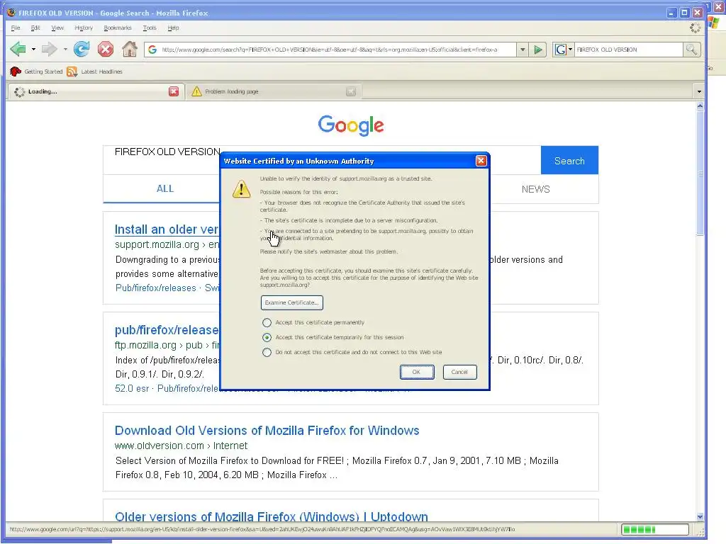Viewport: 726px width, 544px height.
Task: Open the Getting Started bookmark
Action: click(36, 72)
